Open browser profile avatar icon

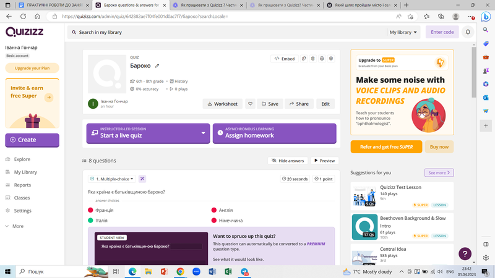tap(455, 17)
